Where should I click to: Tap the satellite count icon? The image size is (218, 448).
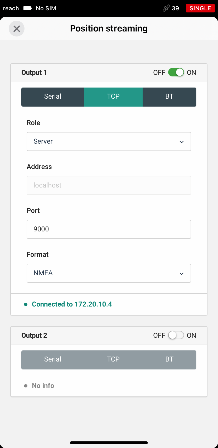(166, 8)
